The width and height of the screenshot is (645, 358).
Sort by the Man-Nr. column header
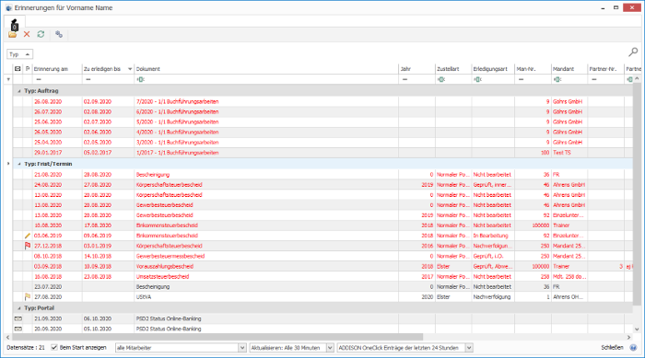(x=533, y=69)
